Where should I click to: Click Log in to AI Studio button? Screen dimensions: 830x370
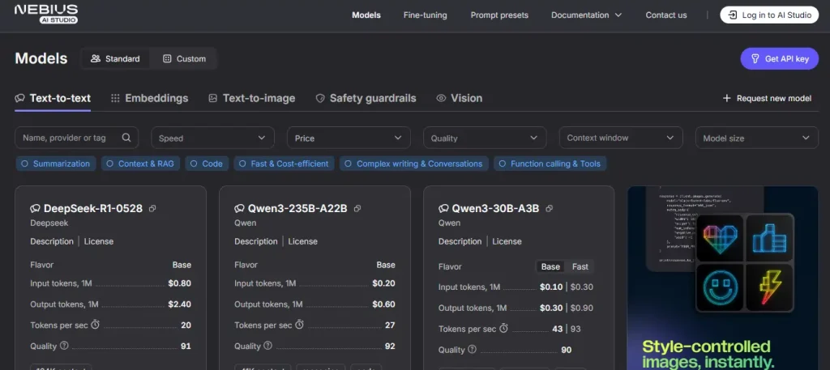point(770,15)
